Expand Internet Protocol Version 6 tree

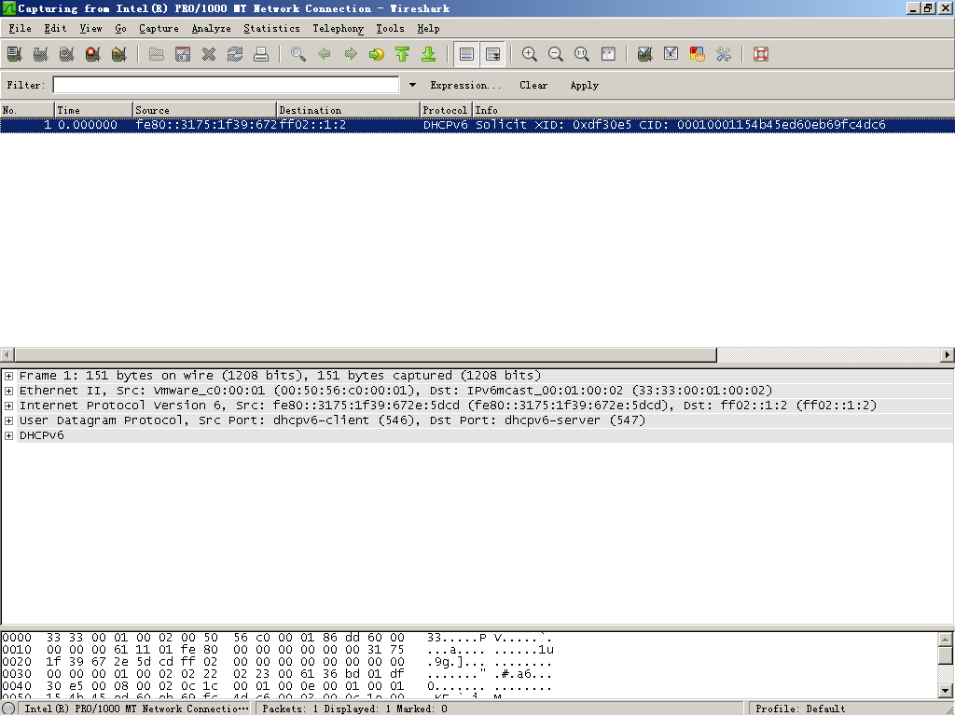coord(8,406)
